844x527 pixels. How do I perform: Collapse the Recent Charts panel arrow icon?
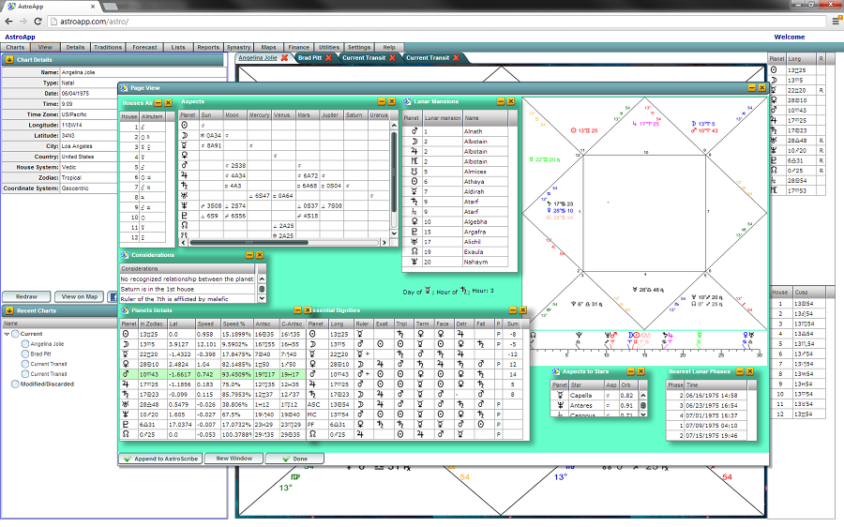pyautogui.click(x=8, y=310)
